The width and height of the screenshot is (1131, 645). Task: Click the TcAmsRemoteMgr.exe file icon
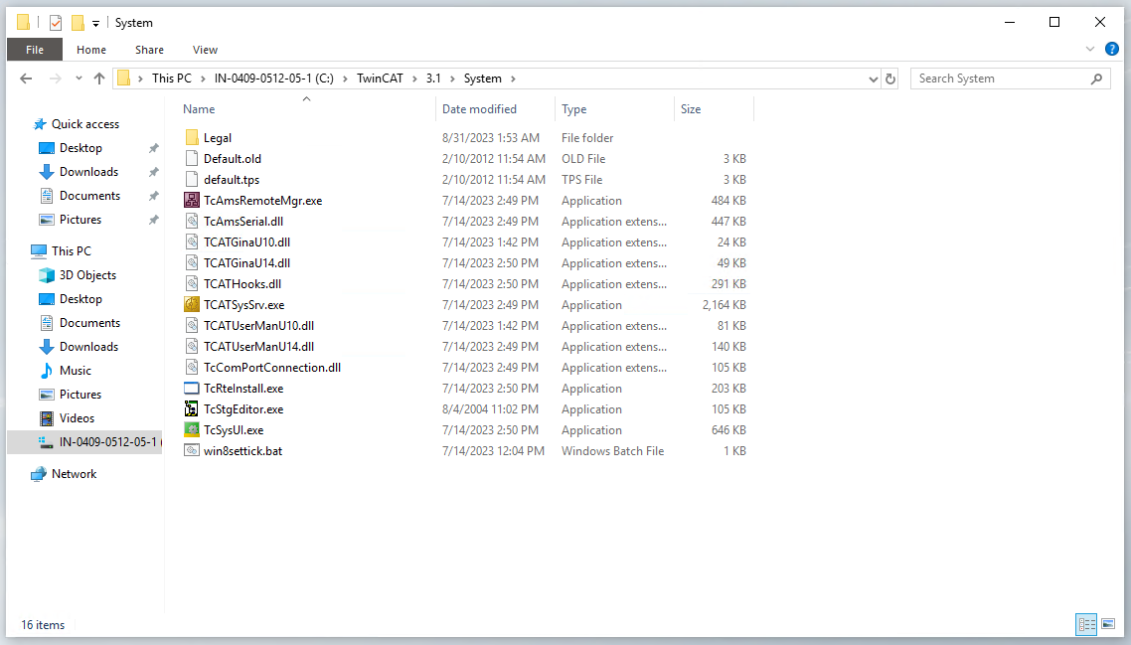(191, 201)
